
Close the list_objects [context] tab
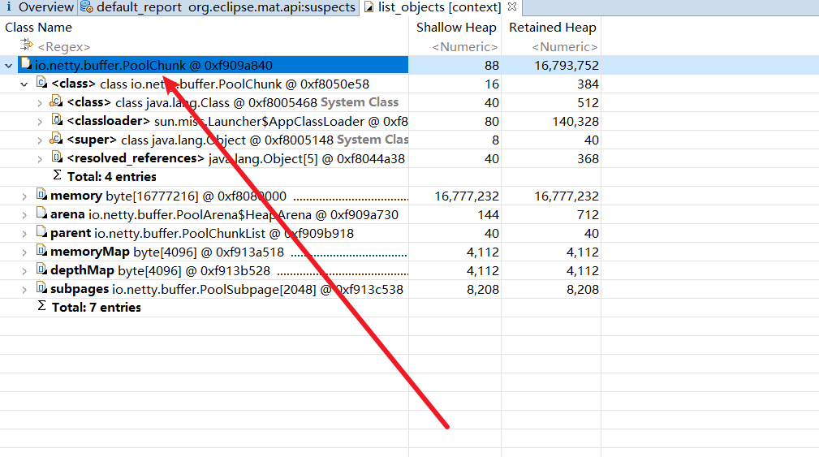pyautogui.click(x=511, y=7)
